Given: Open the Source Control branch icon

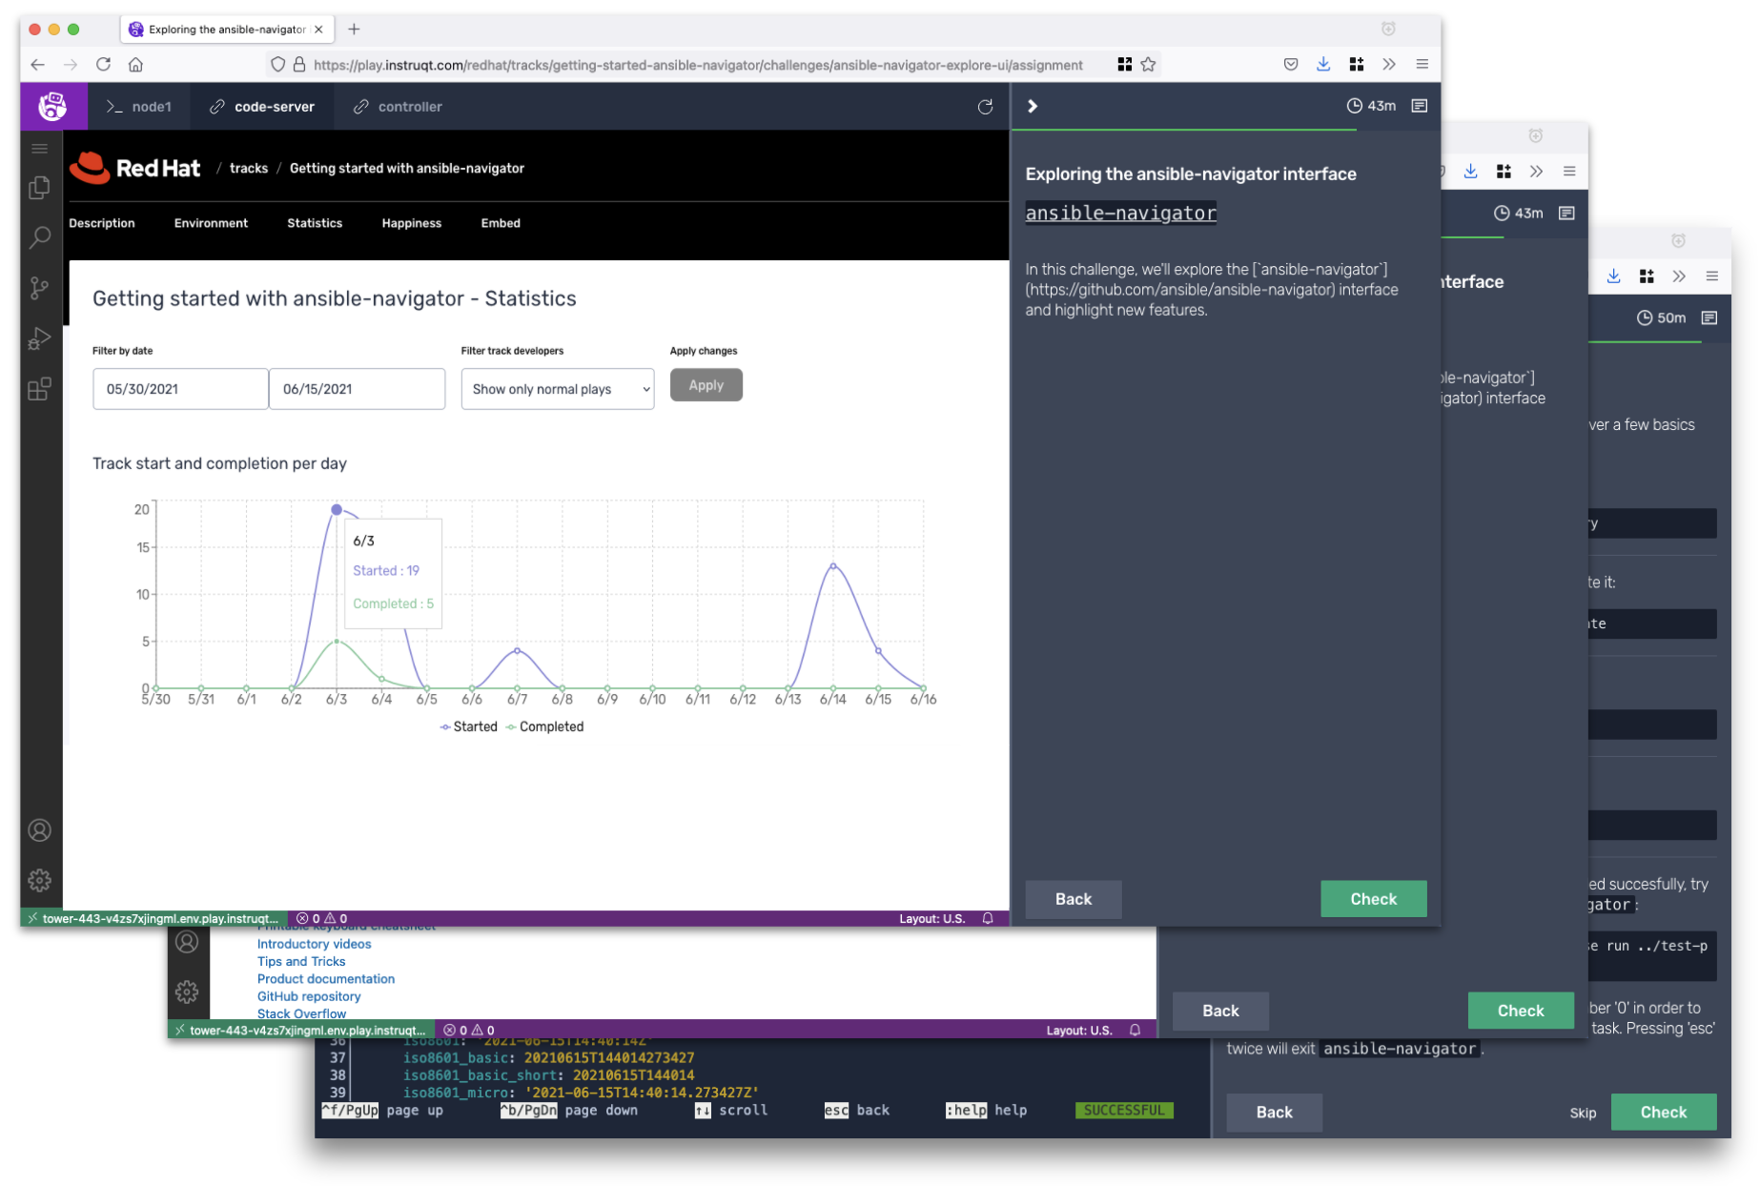Looking at the screenshot, I should pos(40,288).
